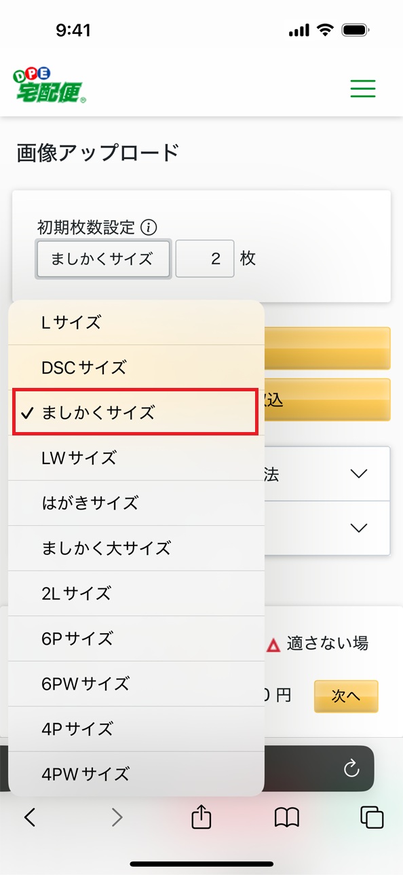Tap the Safari back arrow
The height and width of the screenshot is (875, 403).
[29, 817]
